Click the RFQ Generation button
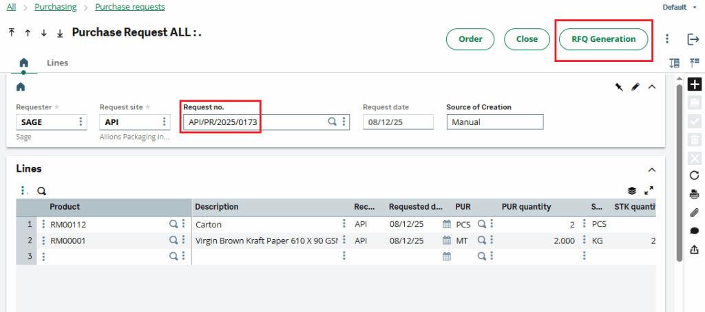The height and width of the screenshot is (312, 705). tap(603, 39)
